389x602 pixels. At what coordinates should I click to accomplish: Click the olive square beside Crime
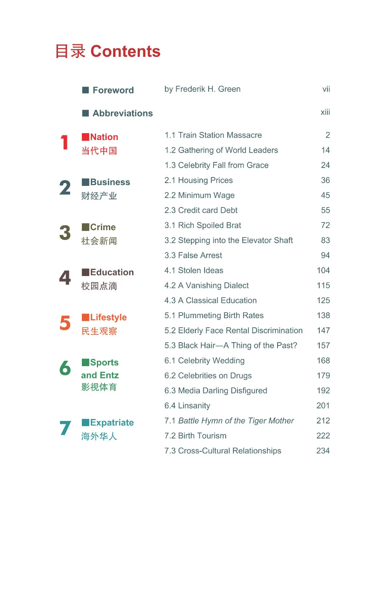[85, 227]
